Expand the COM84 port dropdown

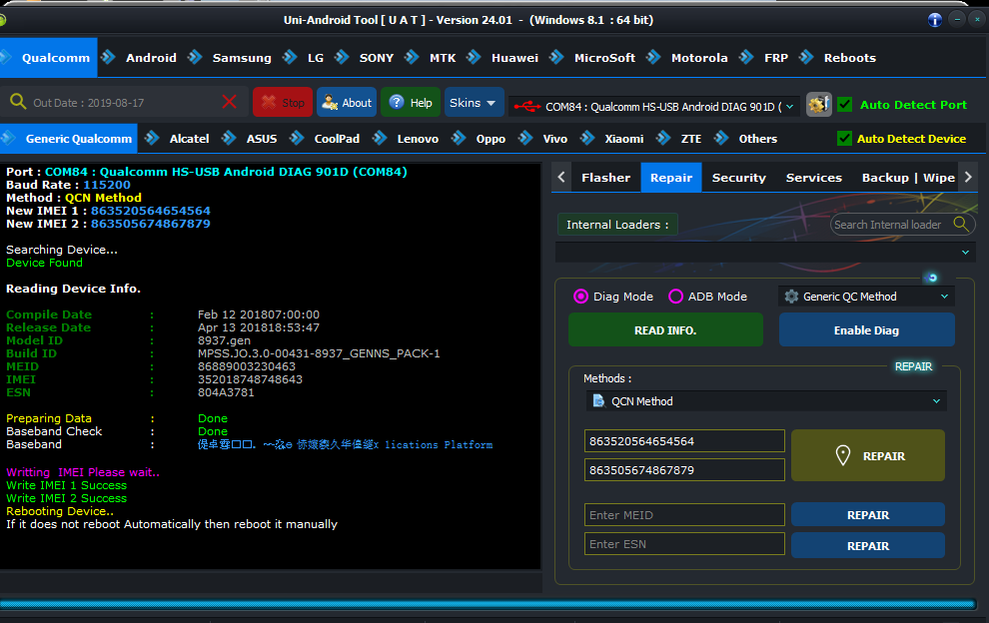pyautogui.click(x=789, y=107)
